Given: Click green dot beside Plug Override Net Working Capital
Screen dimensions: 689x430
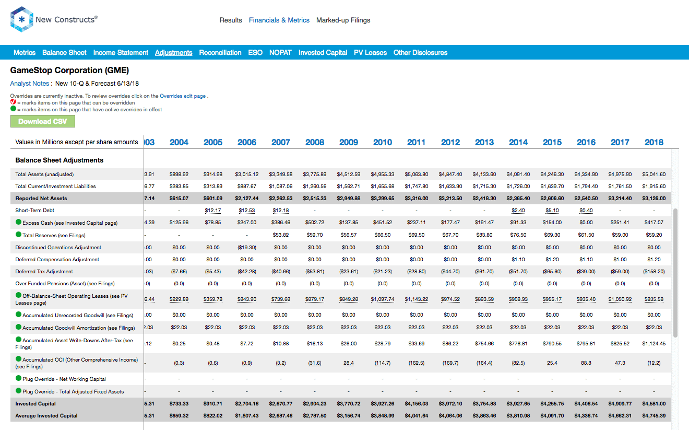Looking at the screenshot, I should click(x=19, y=378).
